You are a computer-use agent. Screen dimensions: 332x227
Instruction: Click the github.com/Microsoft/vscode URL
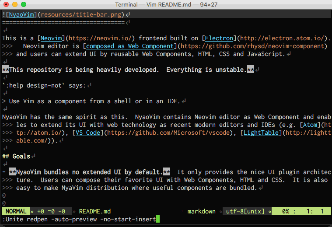(x=168, y=133)
